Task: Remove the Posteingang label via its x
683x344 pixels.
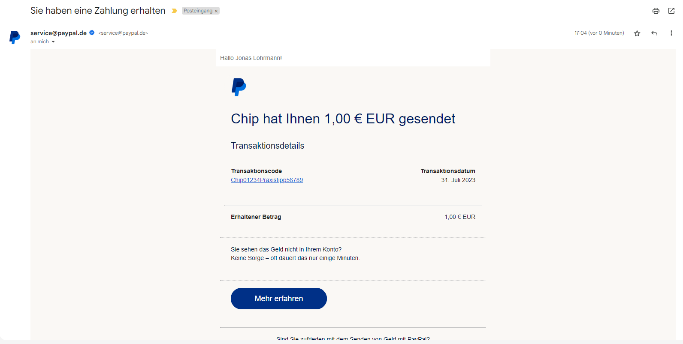Action: click(x=216, y=11)
